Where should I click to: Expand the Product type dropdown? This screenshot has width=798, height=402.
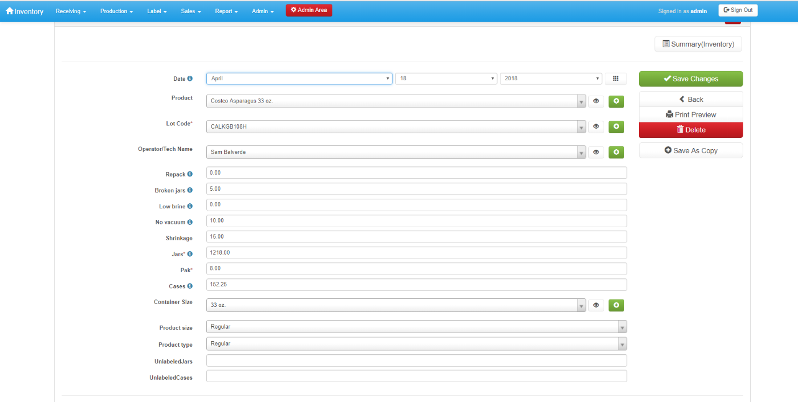coord(417,344)
